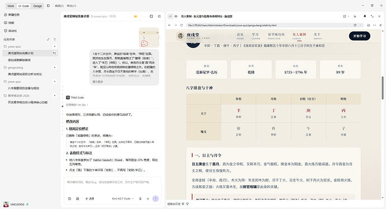Reload the preview page
Viewport: 386px width, 209px height.
[x=181, y=25]
